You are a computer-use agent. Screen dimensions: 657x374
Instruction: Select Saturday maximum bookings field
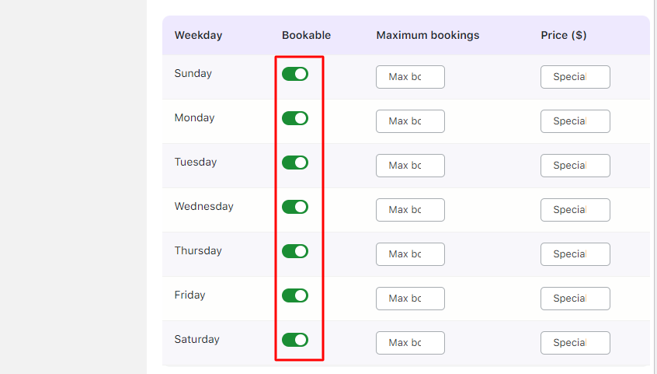[410, 343]
